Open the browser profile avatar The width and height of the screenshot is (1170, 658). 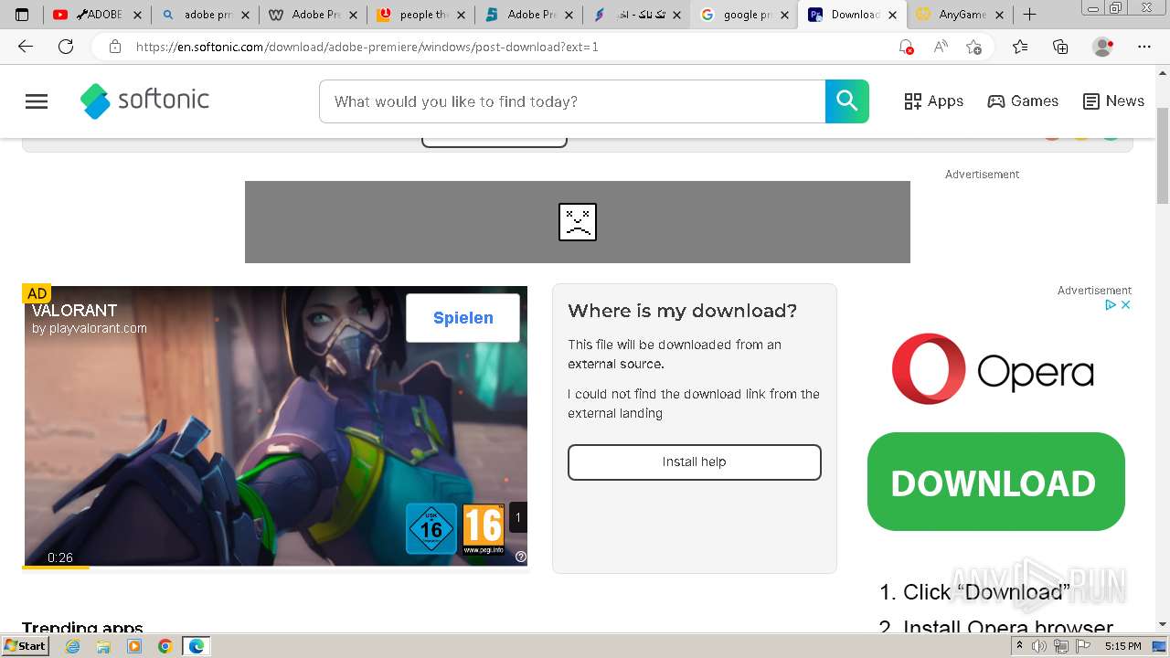pos(1103,47)
